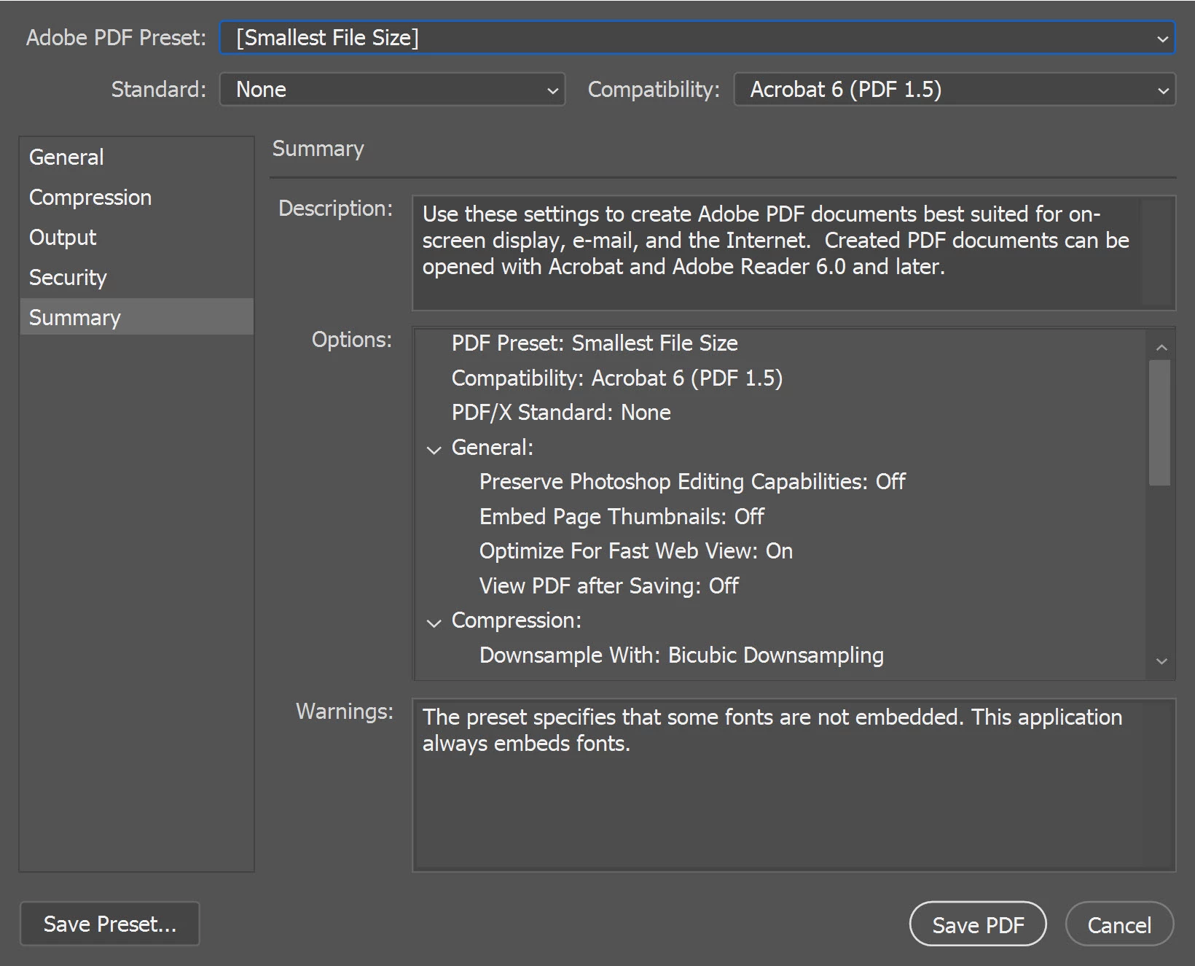
Task: Switch to the General category
Action: [x=137, y=157]
